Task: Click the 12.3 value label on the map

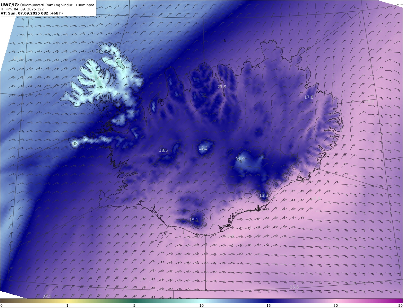Action: 203,148
